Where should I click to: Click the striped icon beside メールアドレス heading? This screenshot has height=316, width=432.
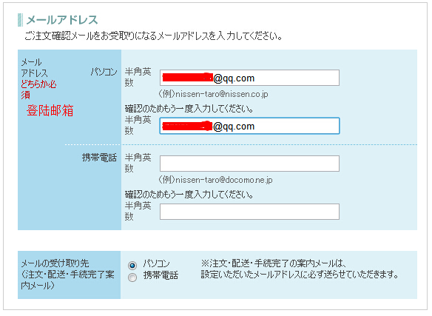coord(20,20)
